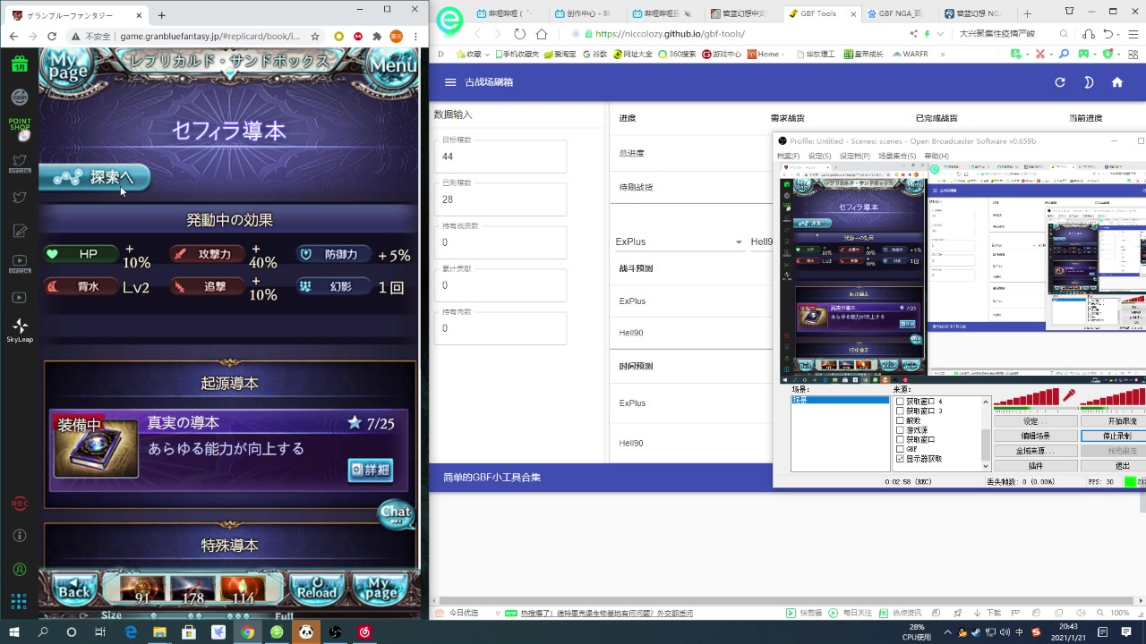
Task: Edit the 目标箱数 field showing 44
Action: [x=500, y=157]
